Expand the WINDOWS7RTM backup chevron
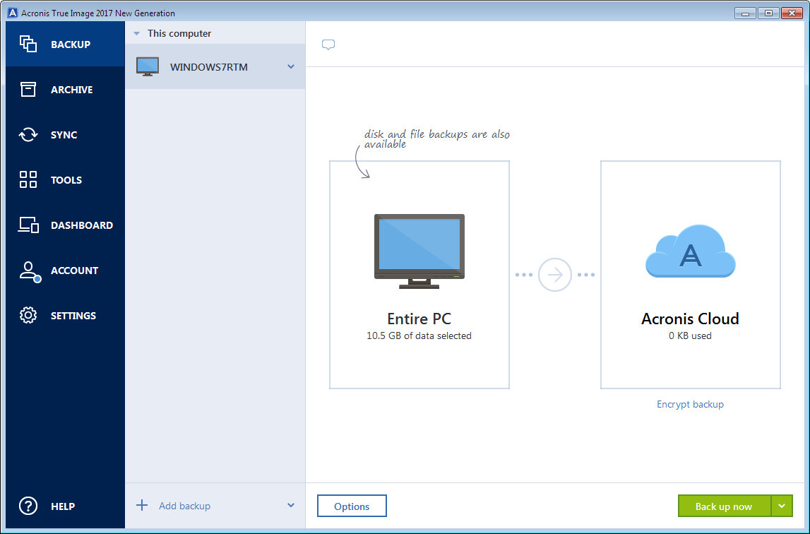Image resolution: width=810 pixels, height=534 pixels. [x=290, y=67]
